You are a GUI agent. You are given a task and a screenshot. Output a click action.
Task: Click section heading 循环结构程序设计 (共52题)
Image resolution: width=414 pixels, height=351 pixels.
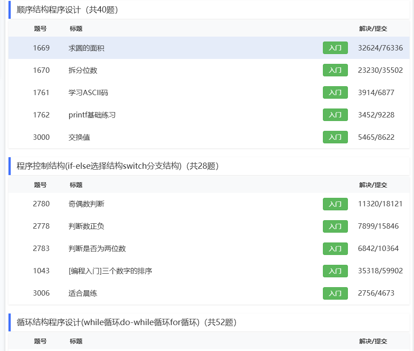tap(127, 322)
